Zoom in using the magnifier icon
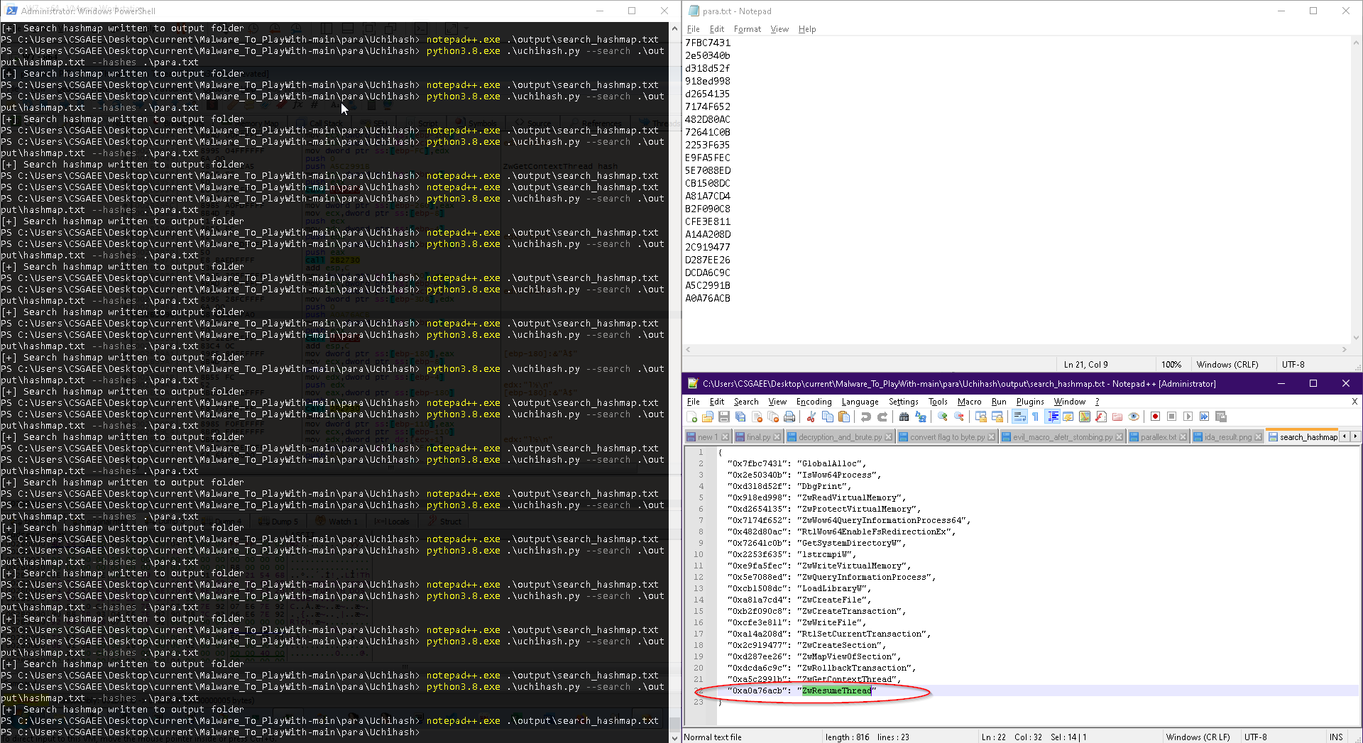Image resolution: width=1363 pixels, height=743 pixels. pyautogui.click(x=942, y=417)
